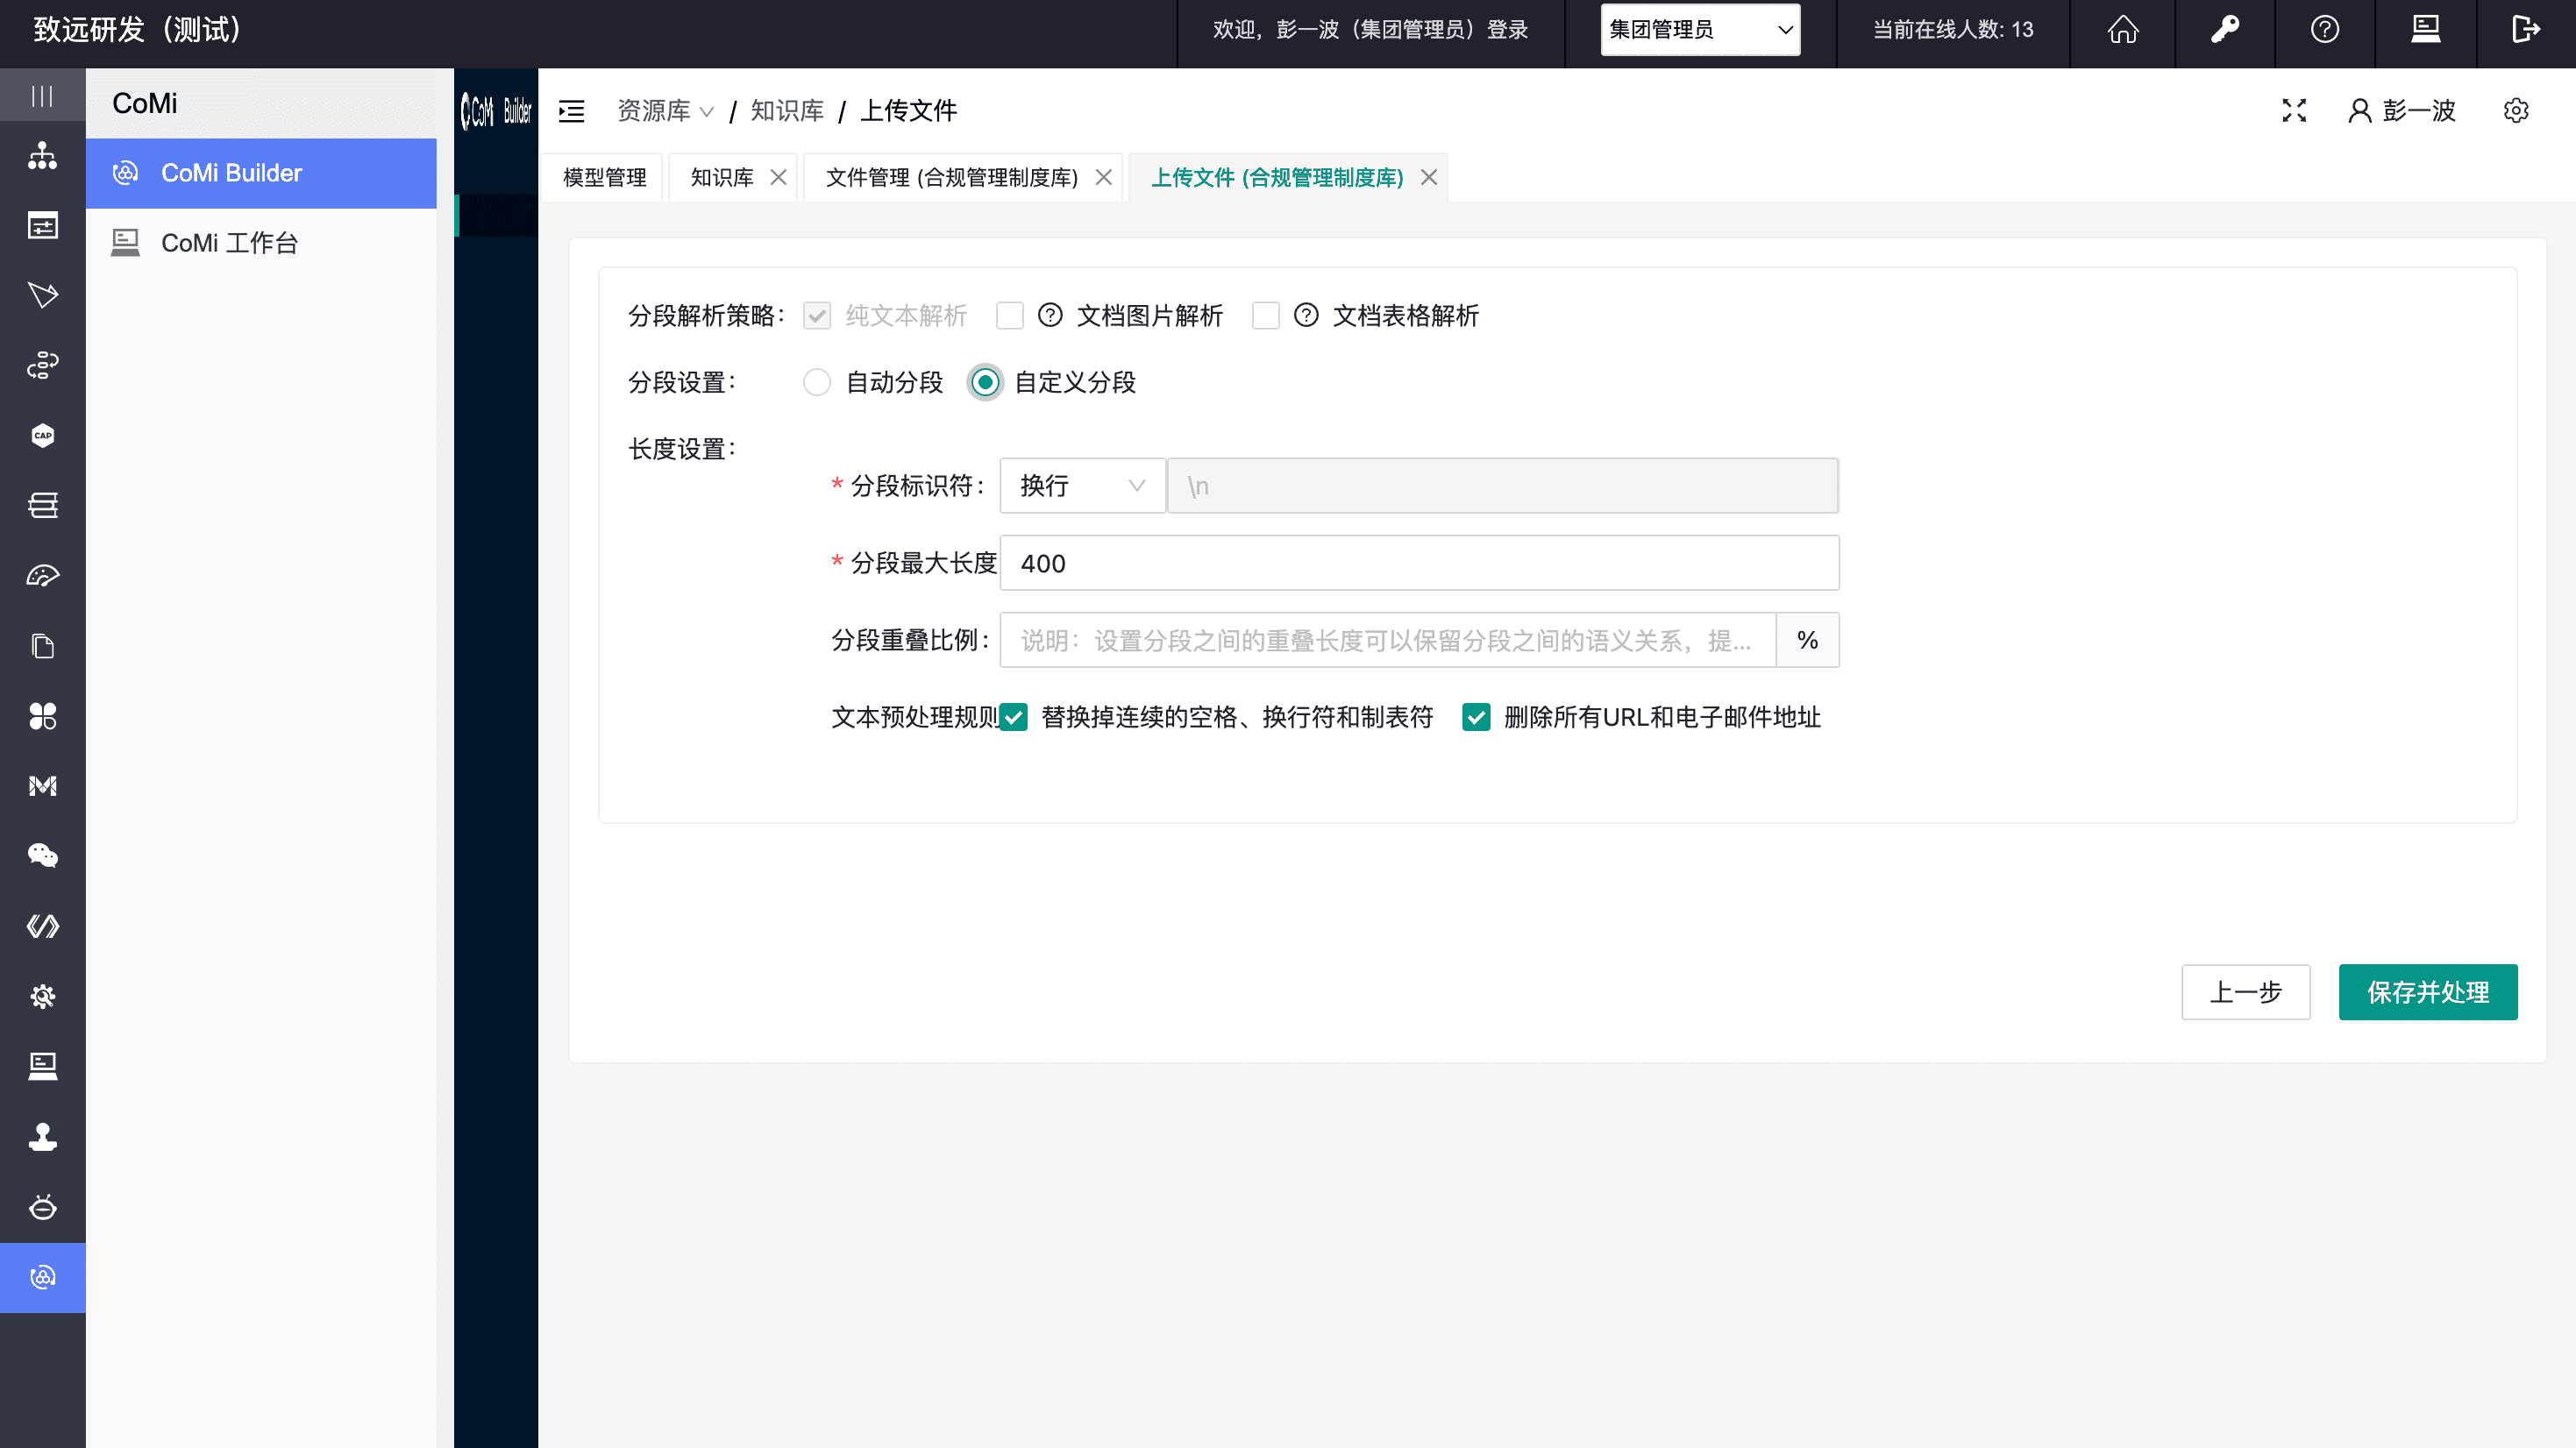This screenshot has width=2576, height=1448.
Task: Click the highlighted CoMi icon at rail bottom
Action: 42,1277
